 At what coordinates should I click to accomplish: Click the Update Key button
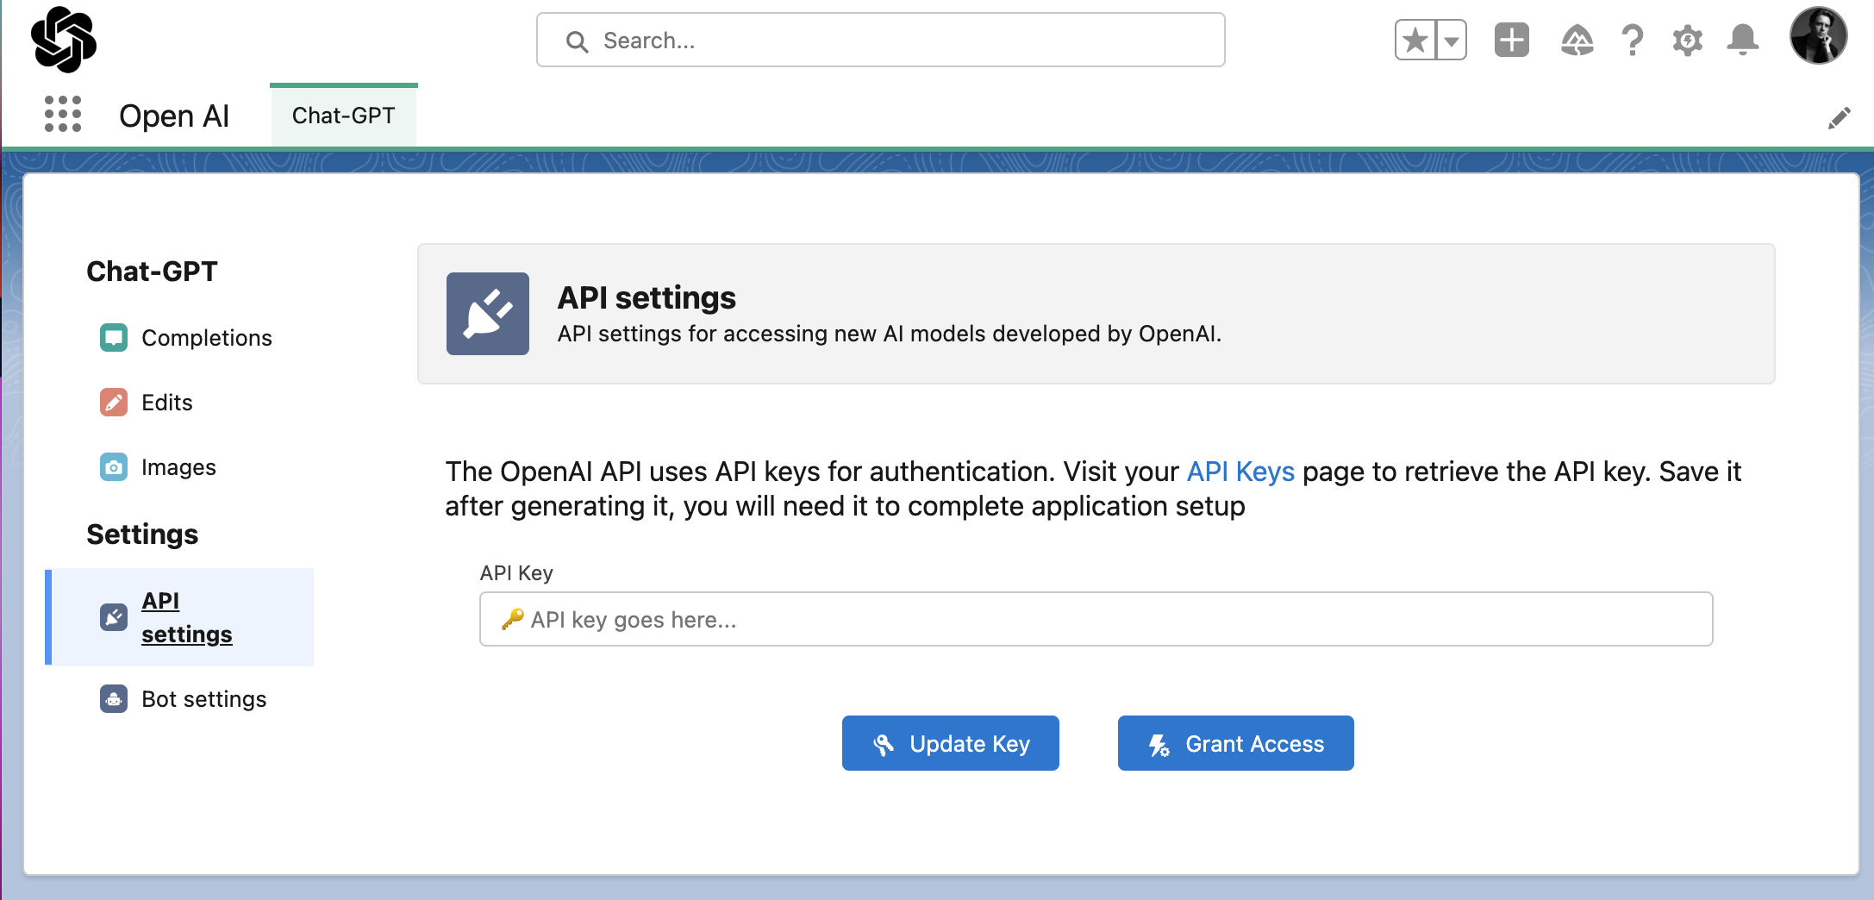950,743
